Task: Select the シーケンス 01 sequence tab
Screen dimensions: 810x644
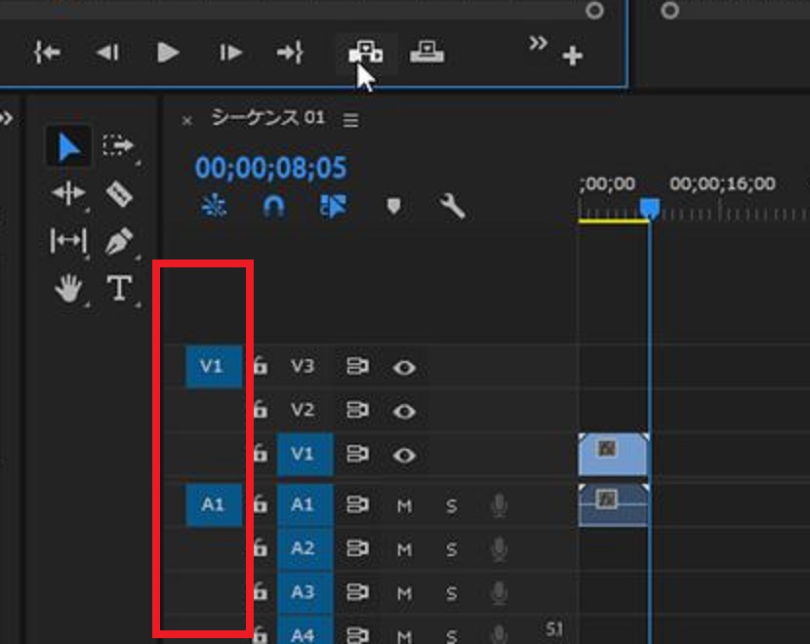Action: click(x=266, y=119)
